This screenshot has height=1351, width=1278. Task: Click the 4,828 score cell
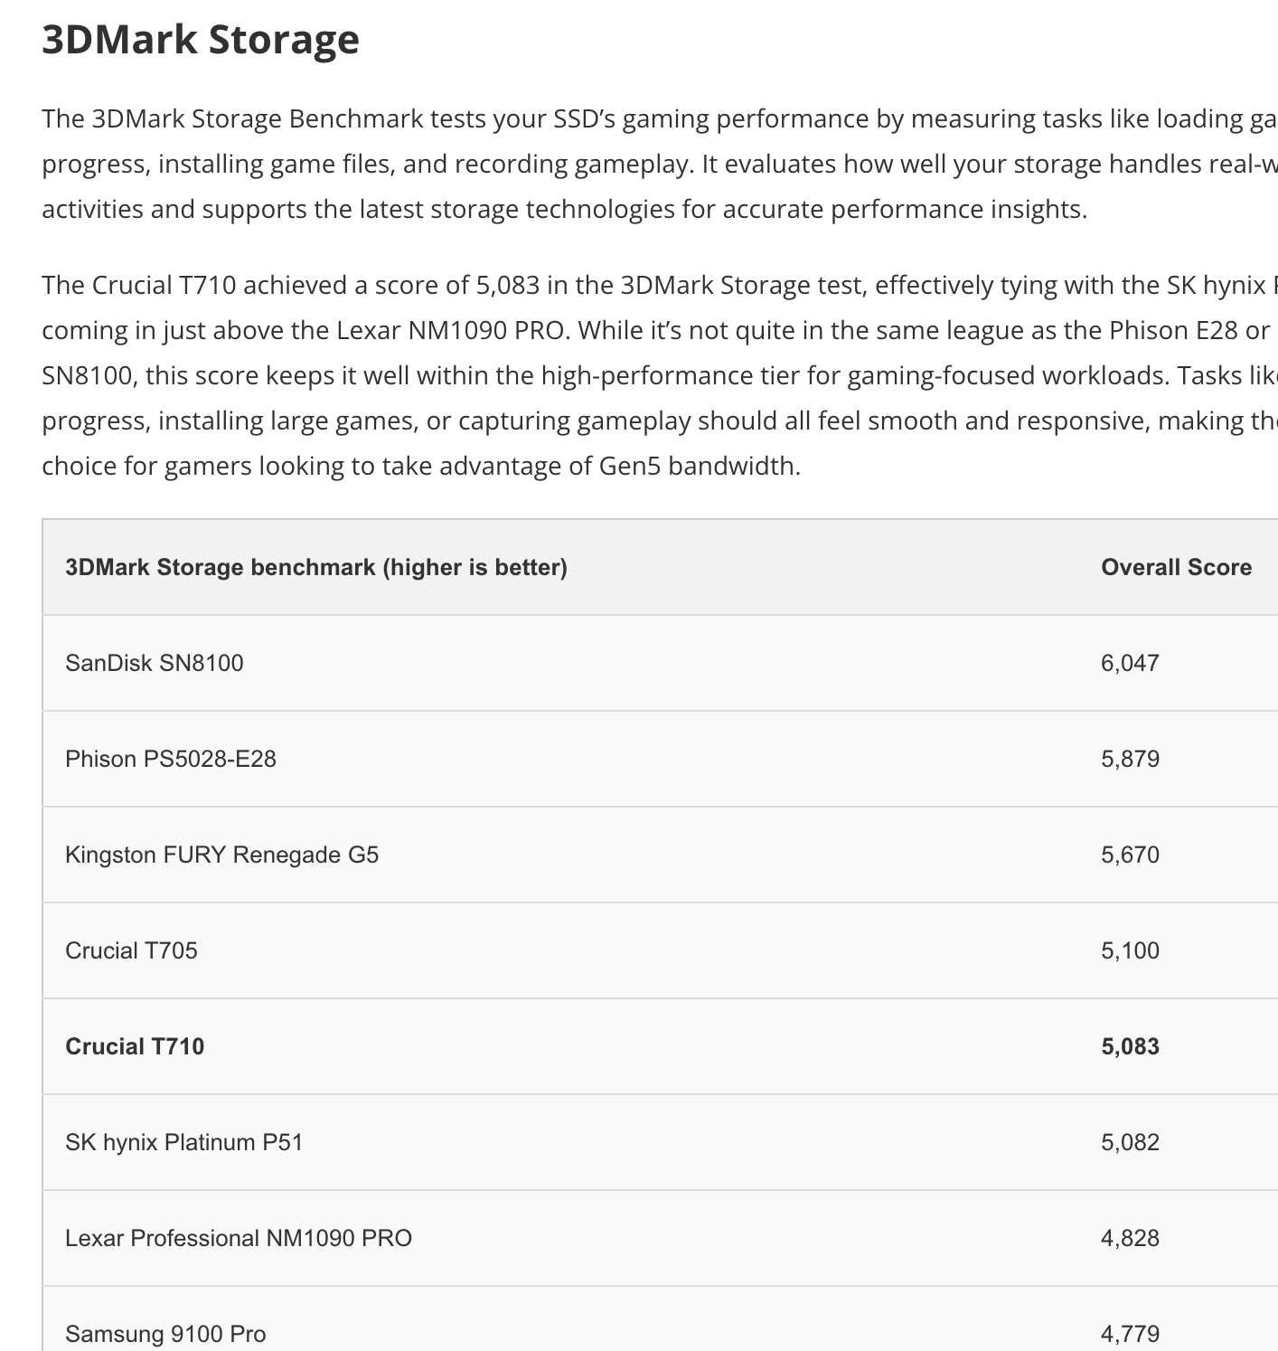[1130, 1238]
